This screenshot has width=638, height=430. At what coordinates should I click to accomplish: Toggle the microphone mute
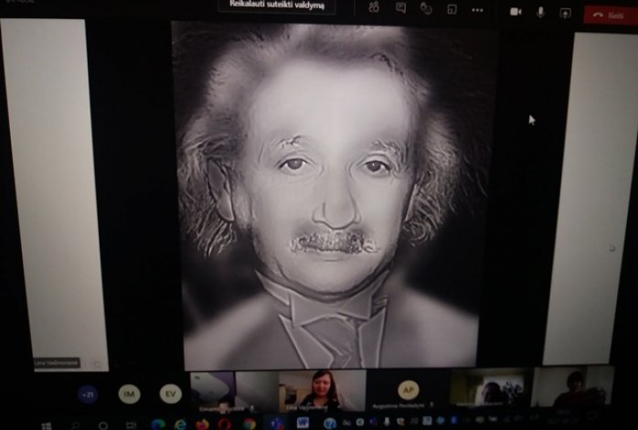[540, 11]
